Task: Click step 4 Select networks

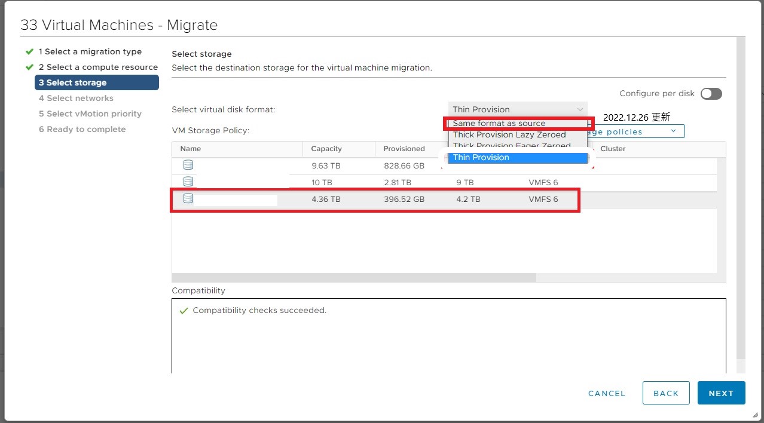Action: tap(76, 98)
